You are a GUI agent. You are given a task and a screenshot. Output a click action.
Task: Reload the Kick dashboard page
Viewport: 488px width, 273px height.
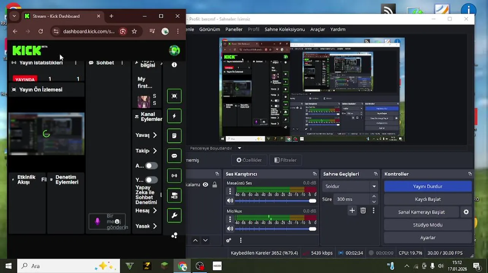[41, 31]
